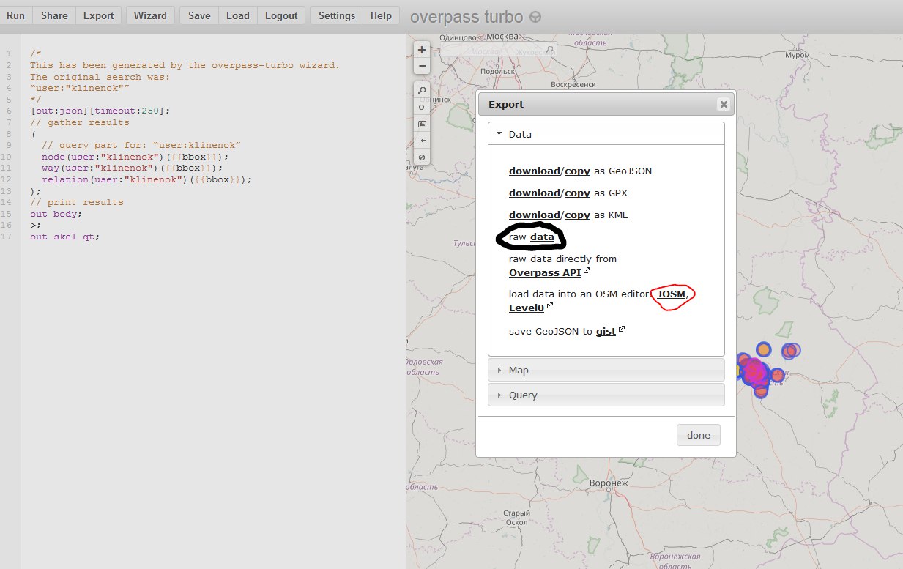
Task: Copy data as GPX
Action: (x=577, y=193)
